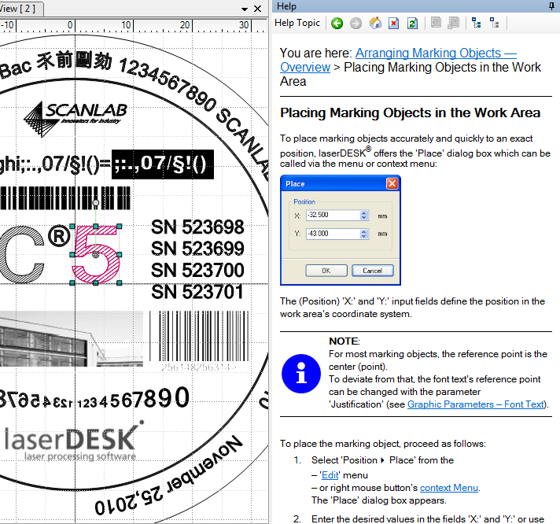Click the greyed-out sync topic icon
The height and width of the screenshot is (524, 560).
pos(436,23)
